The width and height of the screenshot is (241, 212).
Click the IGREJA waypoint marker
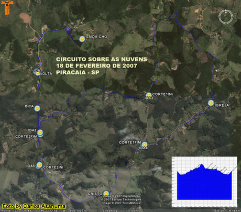[211, 103]
